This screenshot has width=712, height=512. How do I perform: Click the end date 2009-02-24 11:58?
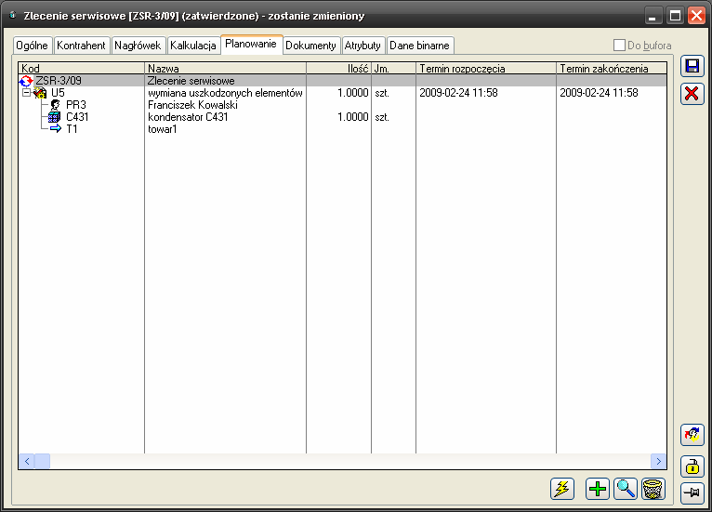click(599, 93)
